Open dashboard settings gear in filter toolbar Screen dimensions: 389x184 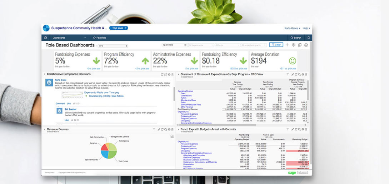click(294, 45)
